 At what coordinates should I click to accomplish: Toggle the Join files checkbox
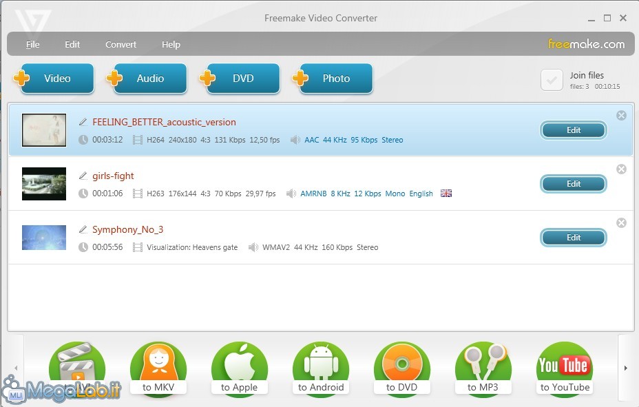pos(552,80)
